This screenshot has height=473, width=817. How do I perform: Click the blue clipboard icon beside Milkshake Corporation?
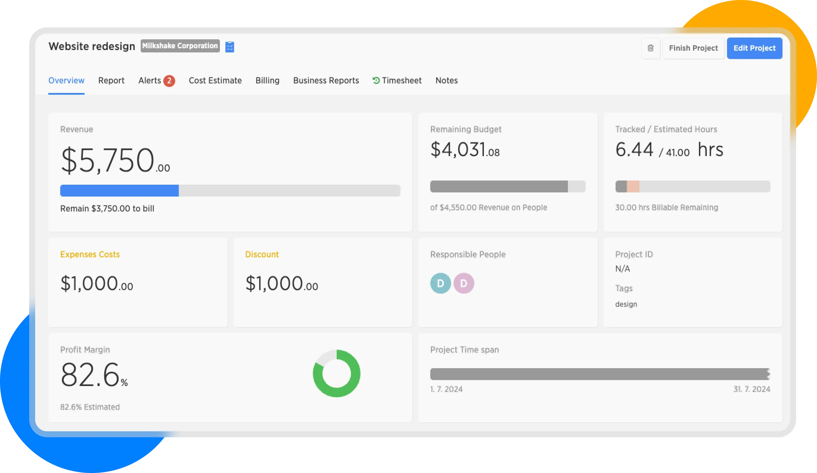229,47
